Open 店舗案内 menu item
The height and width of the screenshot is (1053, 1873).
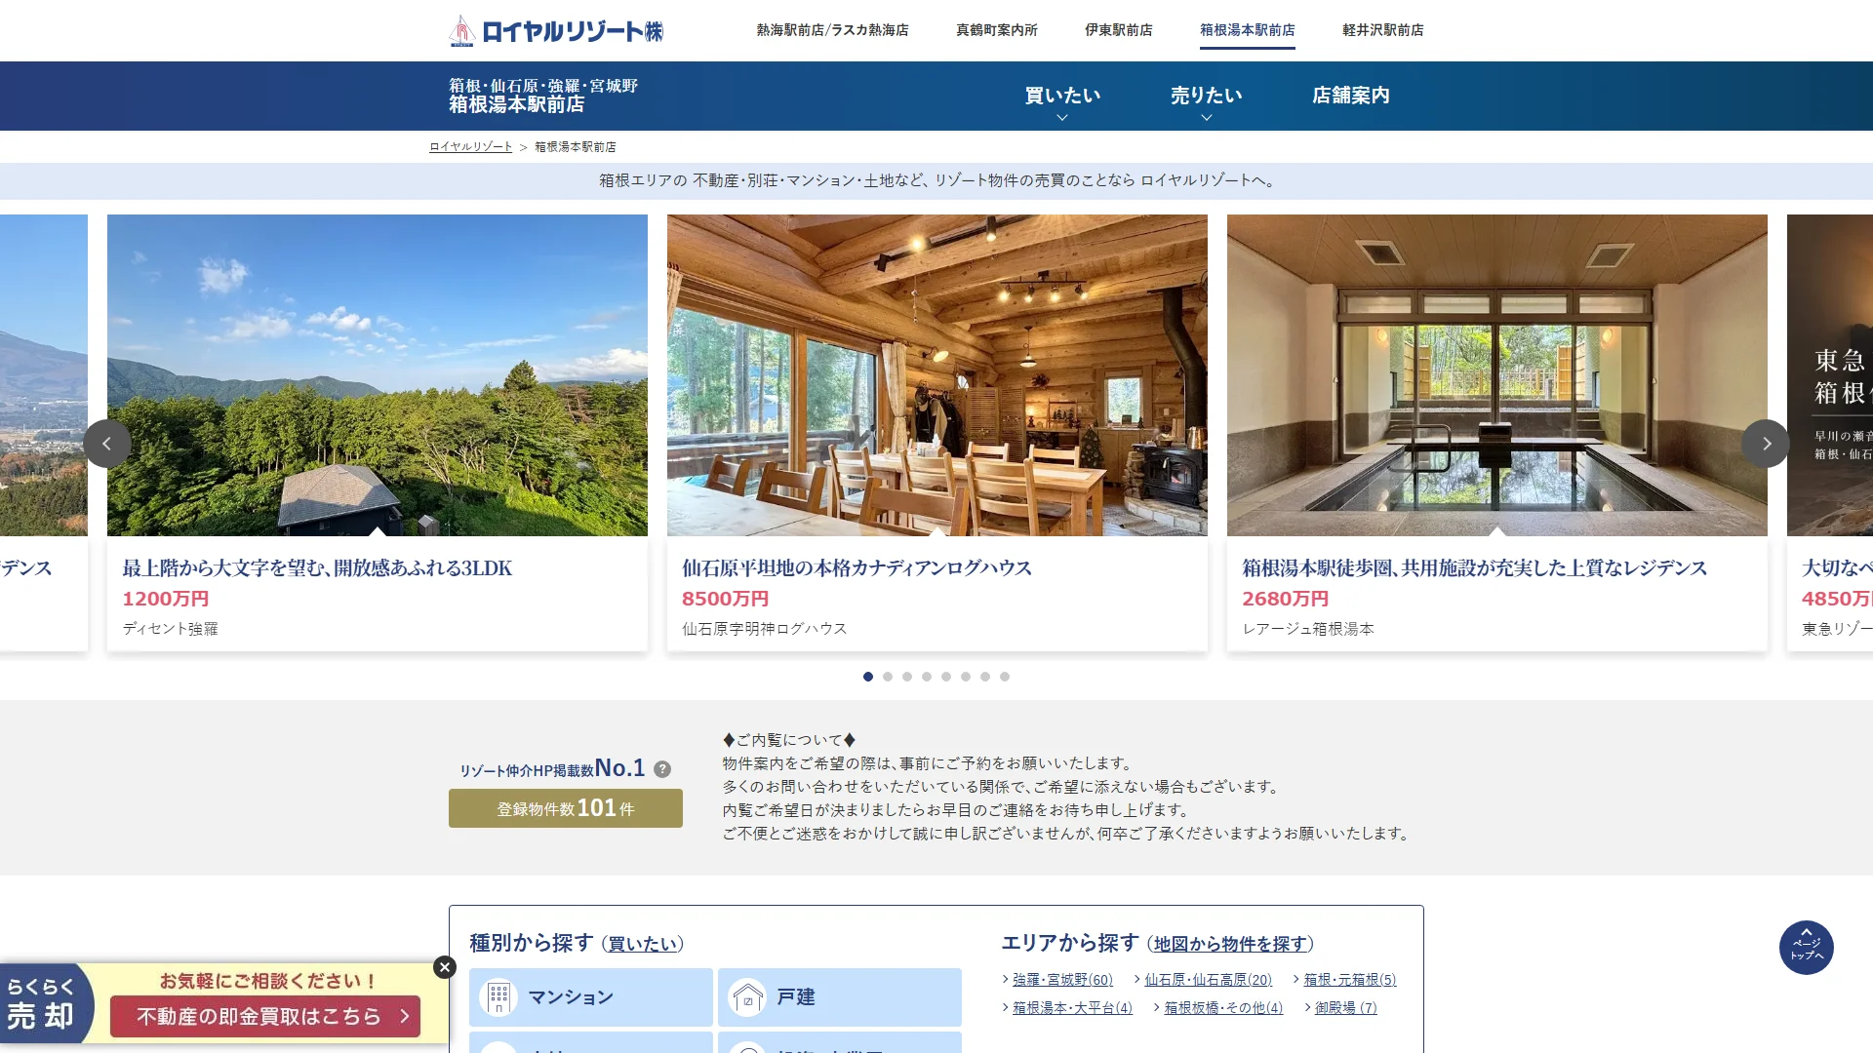coord(1351,96)
